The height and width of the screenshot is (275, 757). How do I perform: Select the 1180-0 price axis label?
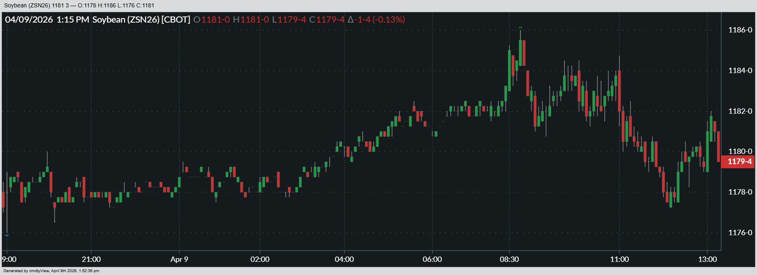click(740, 151)
